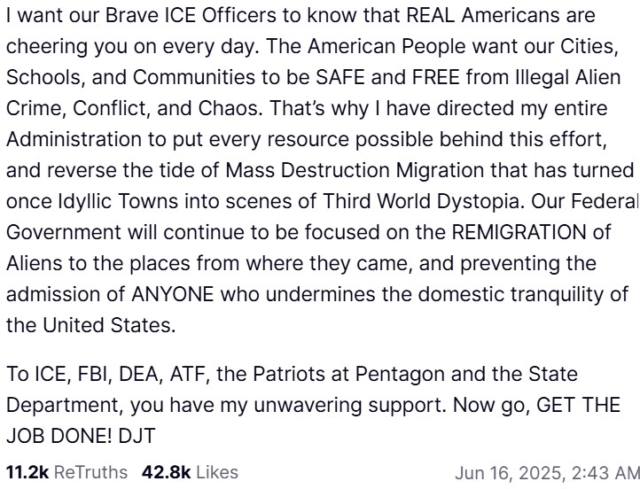Click the words JOB DONE! in post
This screenshot has height=489, width=640.
(x=59, y=437)
